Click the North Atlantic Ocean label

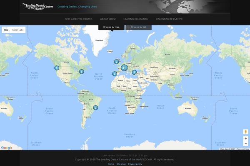pos(98,76)
